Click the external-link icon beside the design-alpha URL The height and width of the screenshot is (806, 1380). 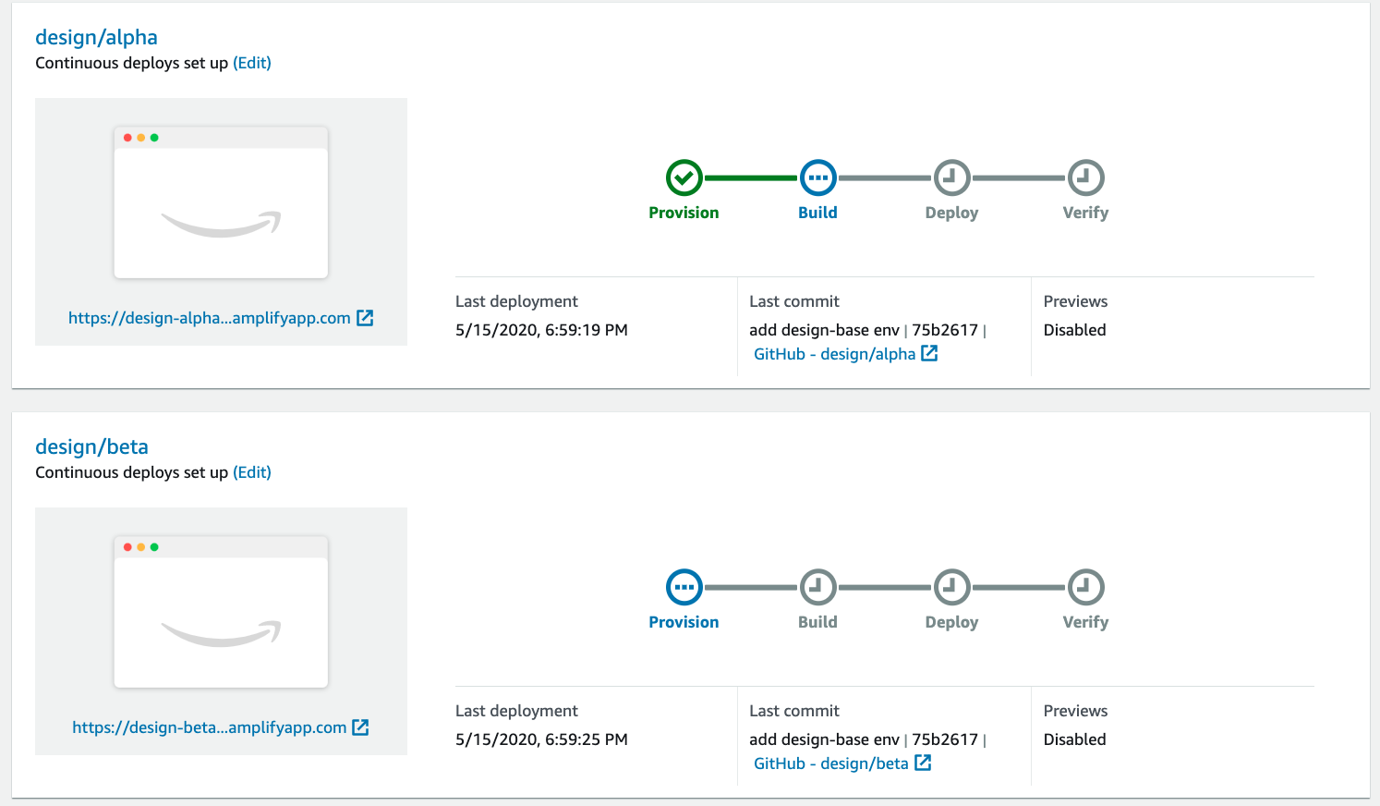tap(365, 318)
